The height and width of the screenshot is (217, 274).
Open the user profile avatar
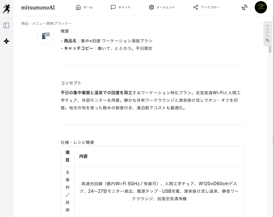[261, 7]
